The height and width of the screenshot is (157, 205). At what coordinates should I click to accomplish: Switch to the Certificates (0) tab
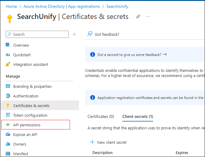coord(101,116)
